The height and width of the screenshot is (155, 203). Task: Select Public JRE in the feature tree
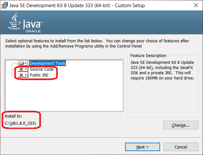(39, 75)
